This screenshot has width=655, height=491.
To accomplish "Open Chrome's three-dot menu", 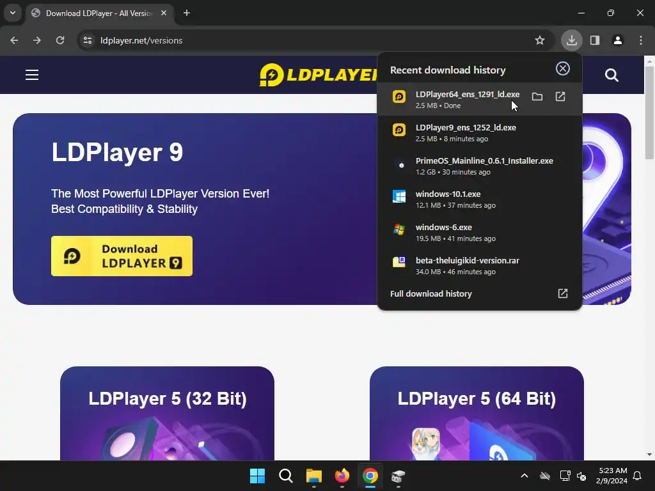I will coord(641,40).
